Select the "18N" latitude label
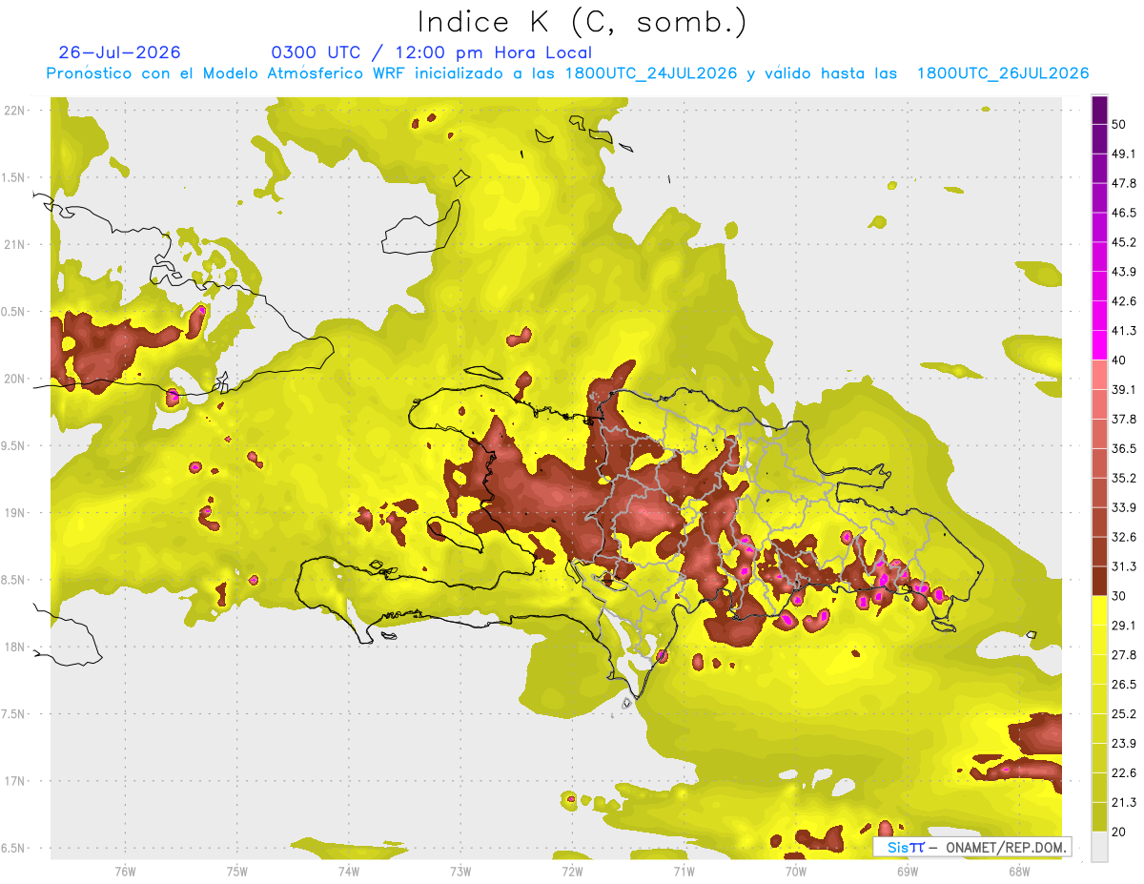The width and height of the screenshot is (1144, 884). point(14,647)
